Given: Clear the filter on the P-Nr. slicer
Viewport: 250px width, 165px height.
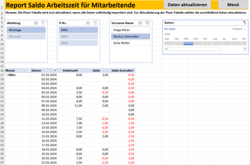Looking at the screenshot, I should (x=95, y=23).
